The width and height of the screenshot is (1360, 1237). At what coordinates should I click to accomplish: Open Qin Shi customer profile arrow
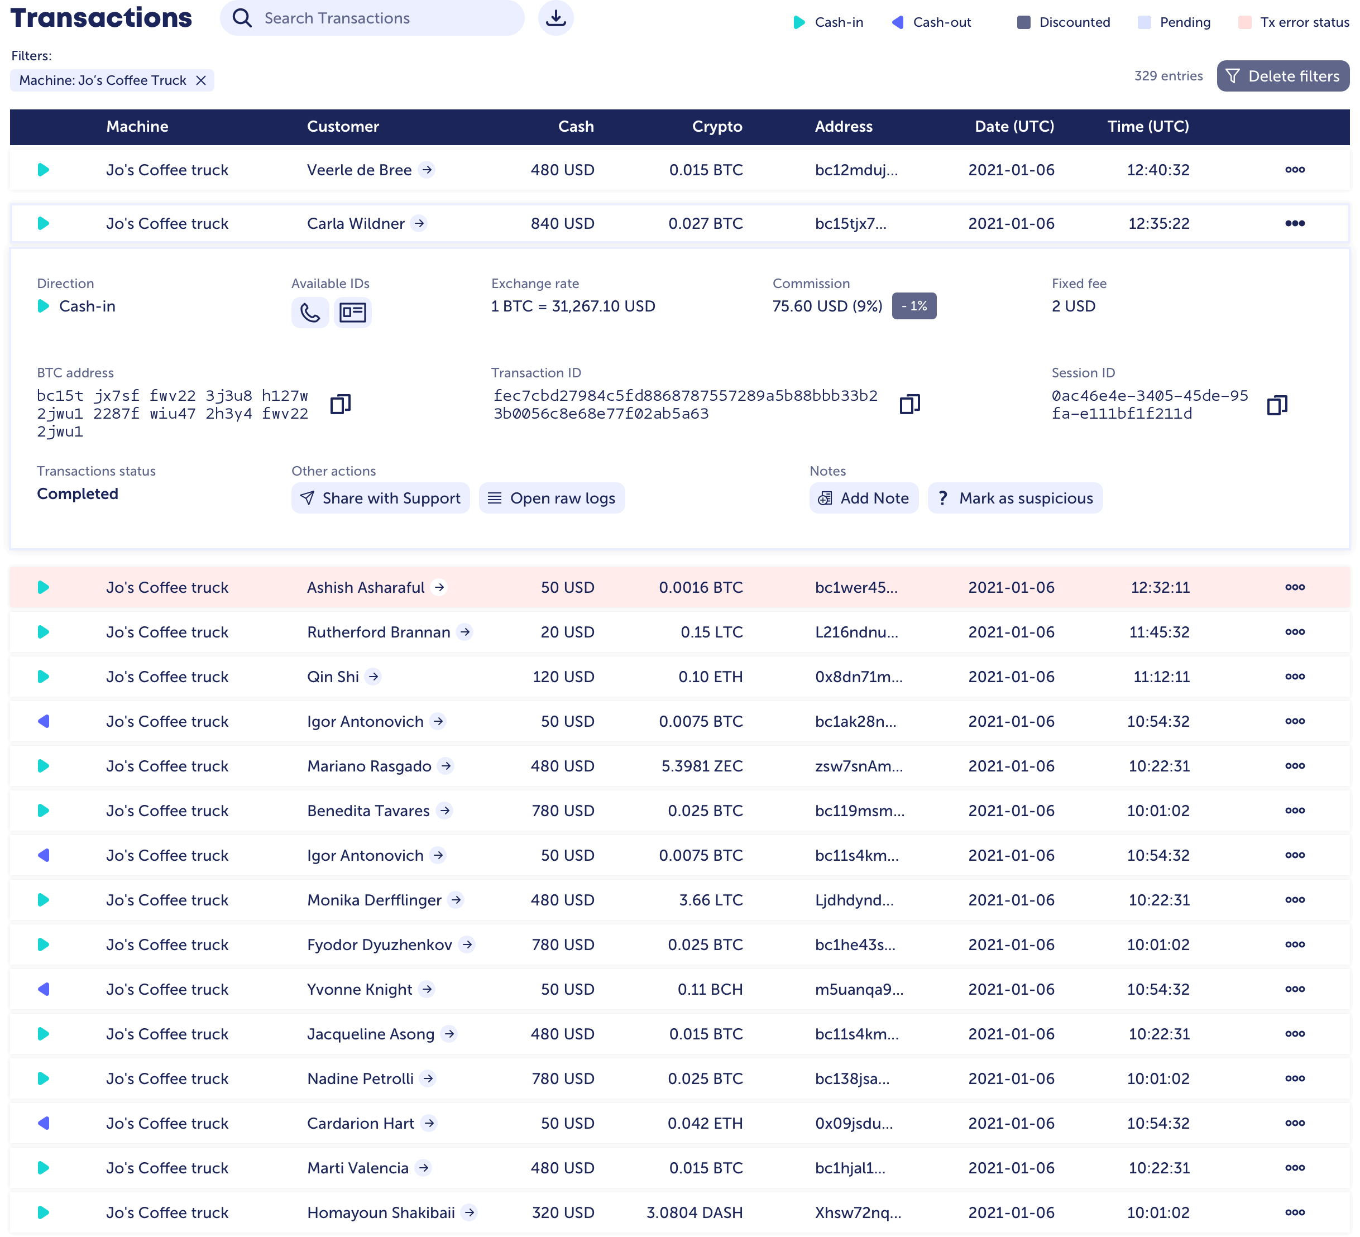373,677
